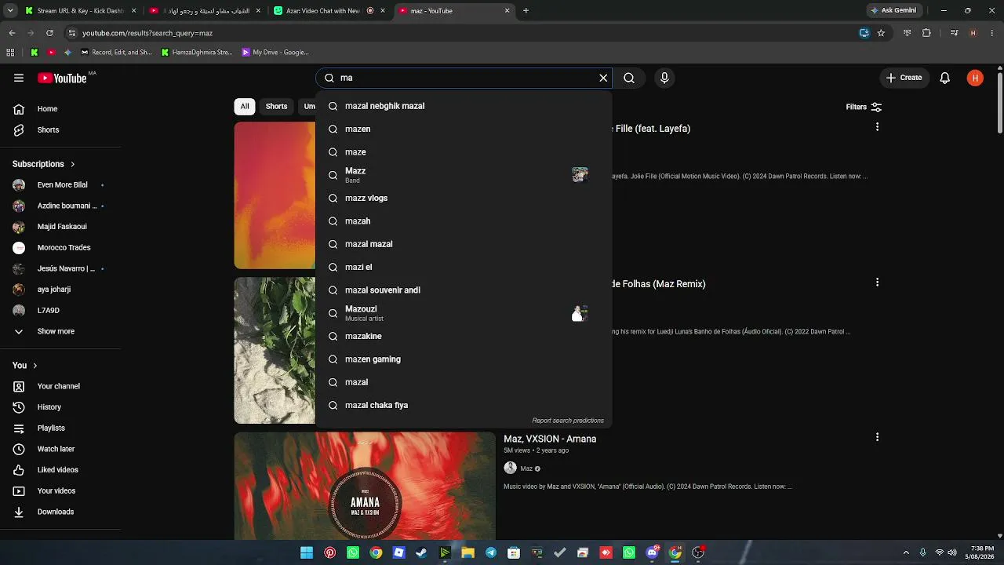Choose the suggestion "mazal chaka fiya"

tap(463, 405)
